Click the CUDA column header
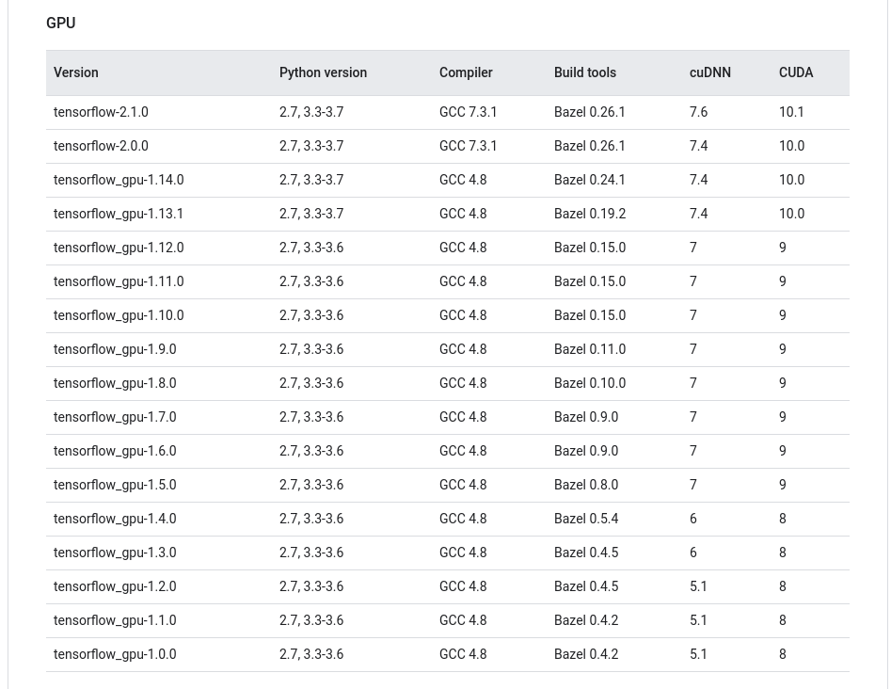The height and width of the screenshot is (689, 891). pyautogui.click(x=796, y=72)
